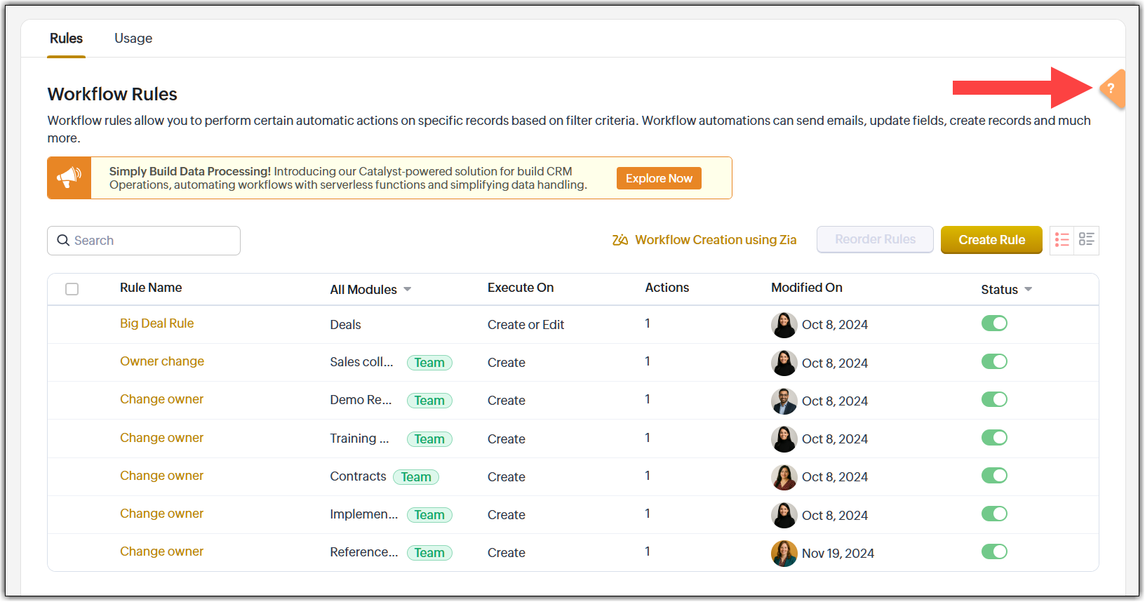Click the Create Rule button
This screenshot has width=1145, height=602.
(x=991, y=240)
